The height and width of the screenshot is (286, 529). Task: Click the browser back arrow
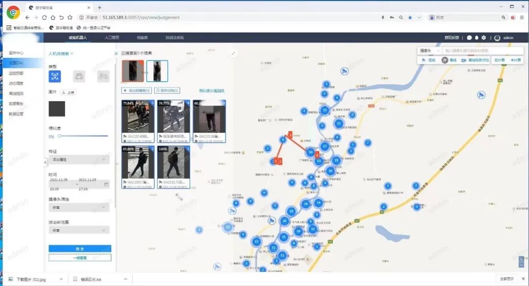pos(27,18)
